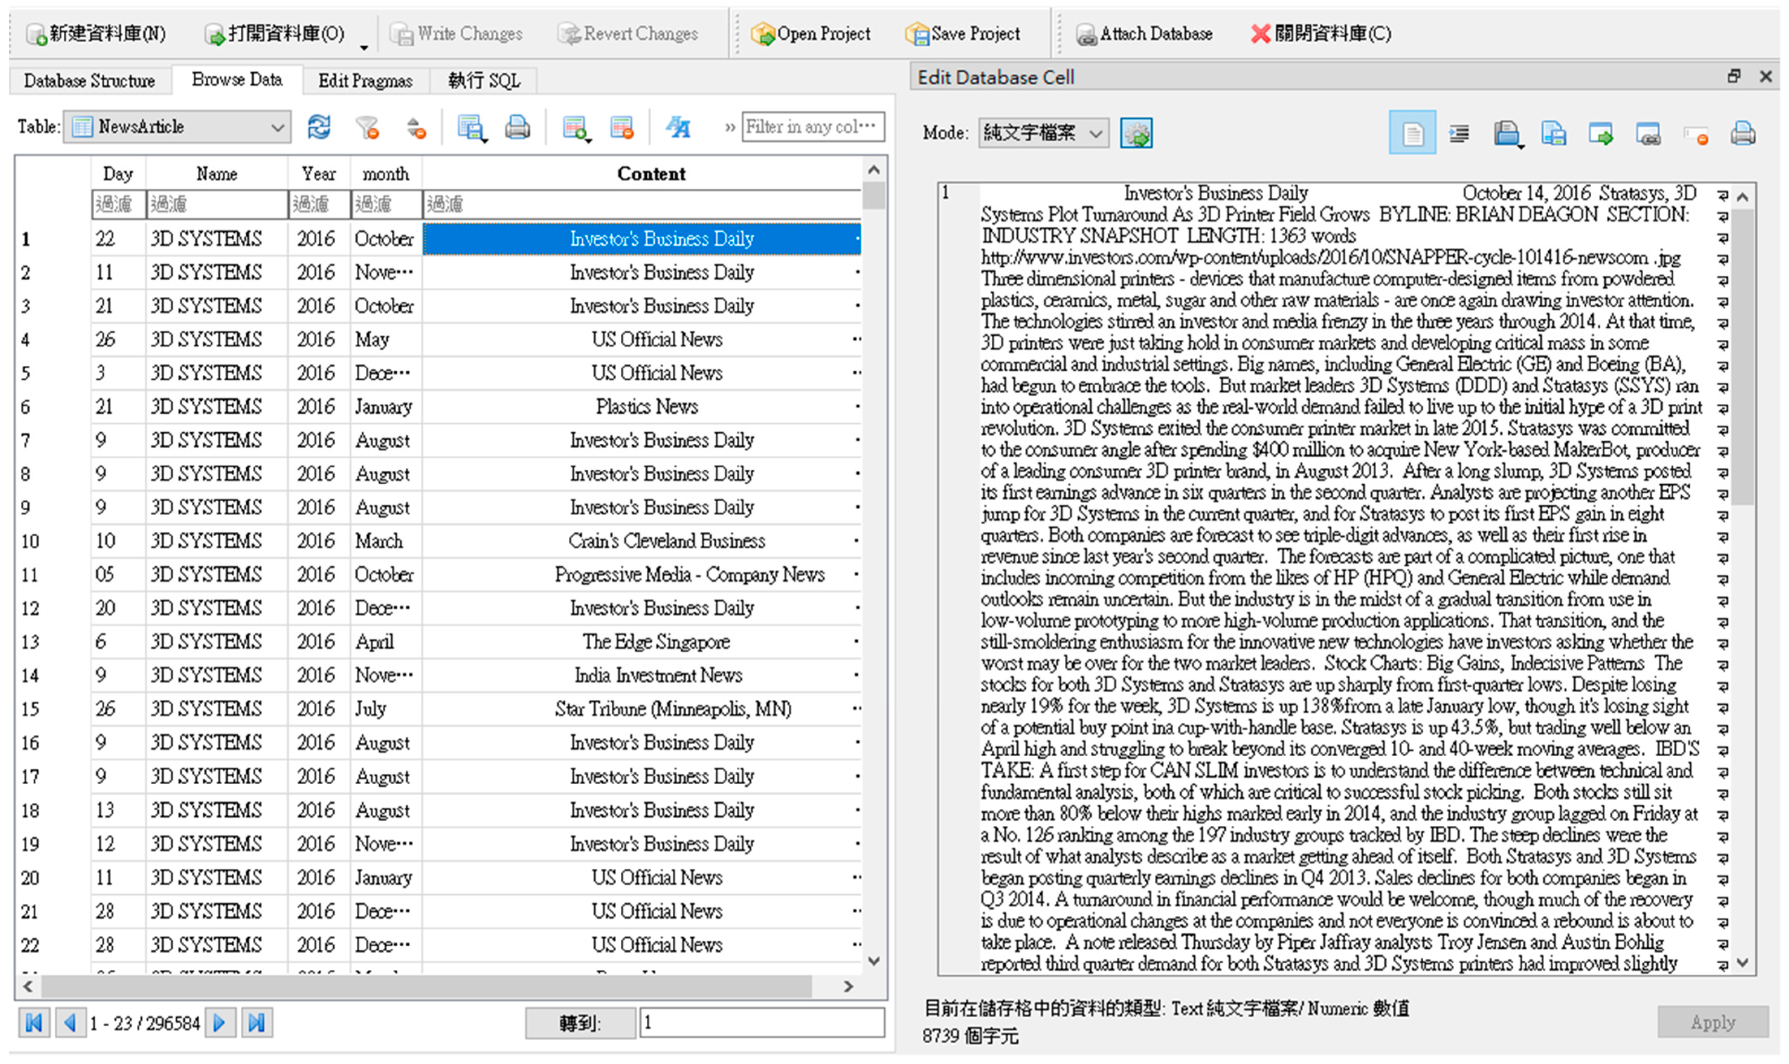Click the find and replace icon

click(x=678, y=127)
